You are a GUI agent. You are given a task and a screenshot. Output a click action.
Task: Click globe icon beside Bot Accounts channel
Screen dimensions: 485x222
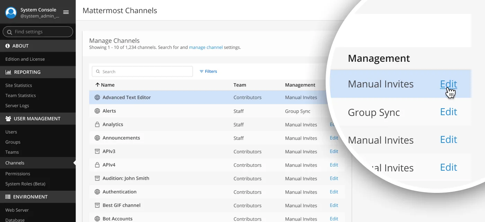click(97, 219)
